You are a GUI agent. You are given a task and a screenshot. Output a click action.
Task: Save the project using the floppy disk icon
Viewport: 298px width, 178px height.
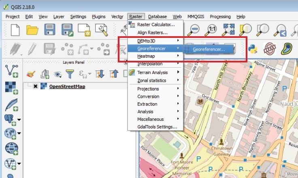click(x=50, y=29)
